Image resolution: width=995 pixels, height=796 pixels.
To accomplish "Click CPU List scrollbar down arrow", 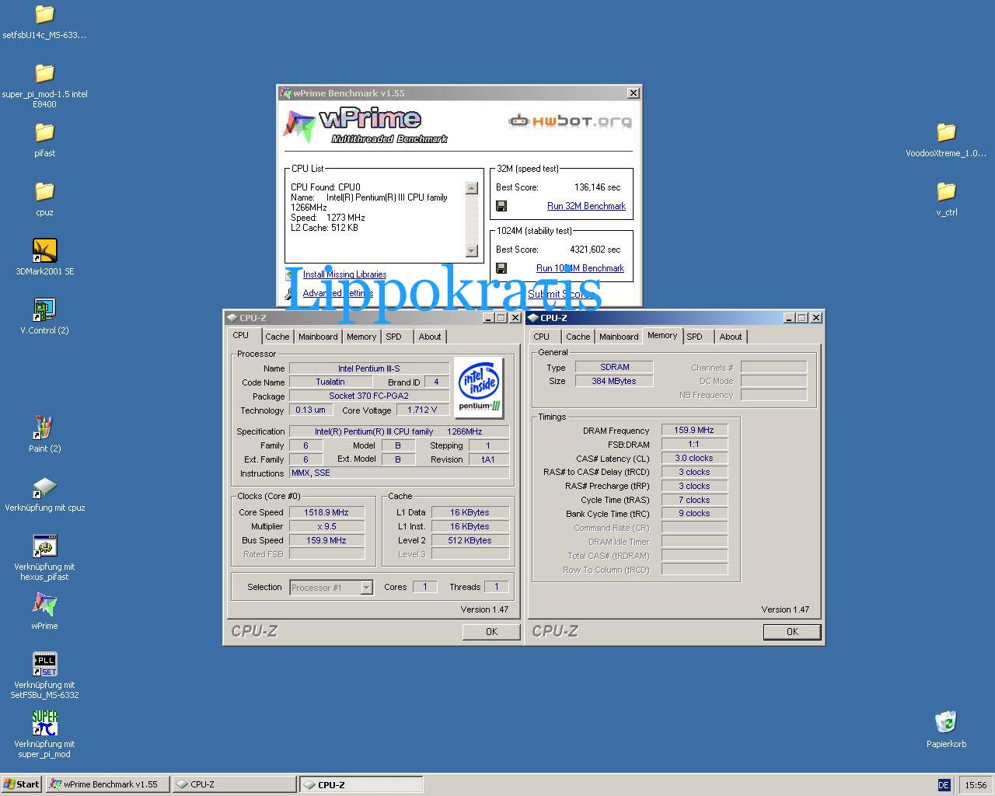I will click(x=472, y=250).
